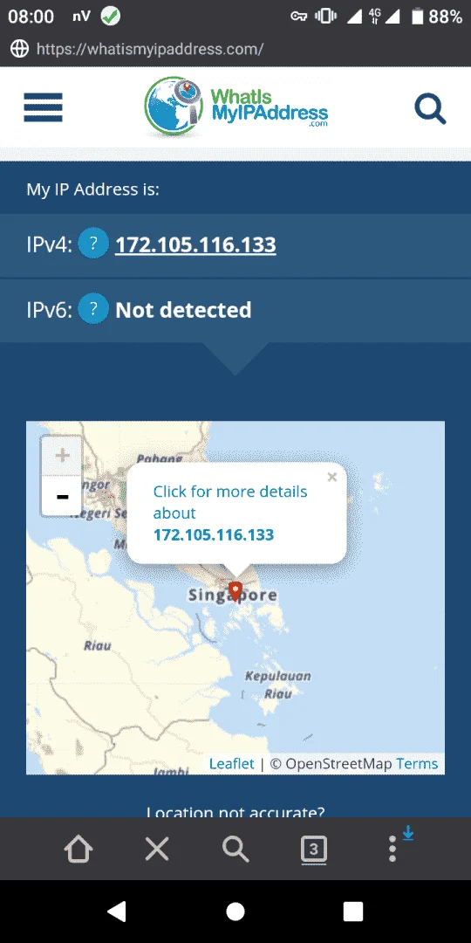Select the 'Not detected' IPv6 text
The image size is (471, 943).
(x=183, y=310)
